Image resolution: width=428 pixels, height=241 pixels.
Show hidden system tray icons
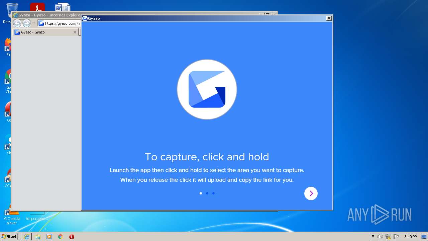[x=373, y=237]
